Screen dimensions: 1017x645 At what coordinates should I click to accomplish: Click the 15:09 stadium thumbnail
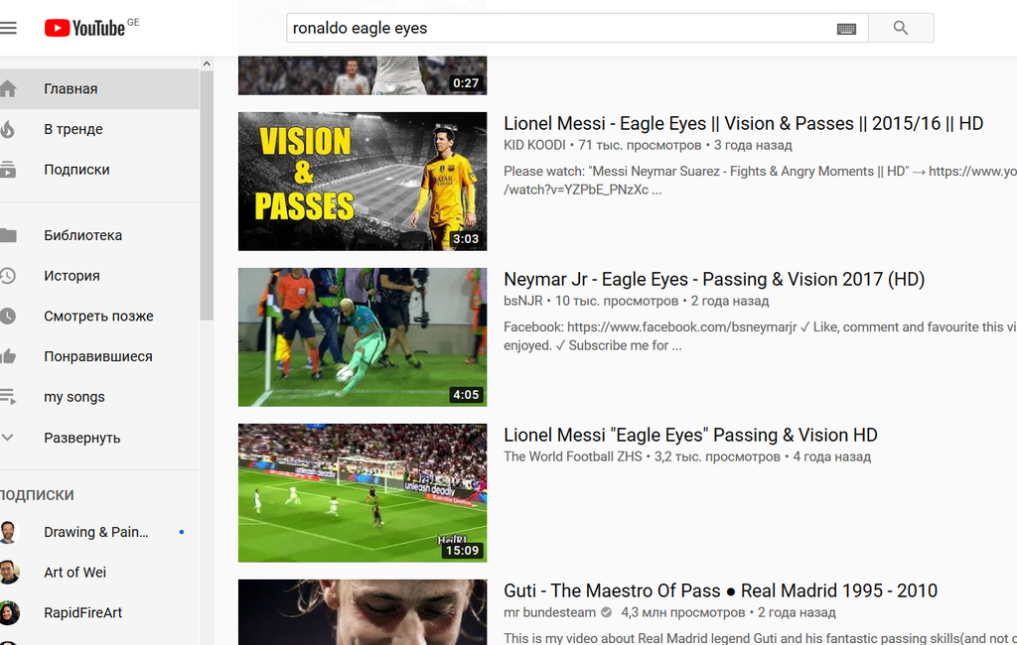point(362,492)
